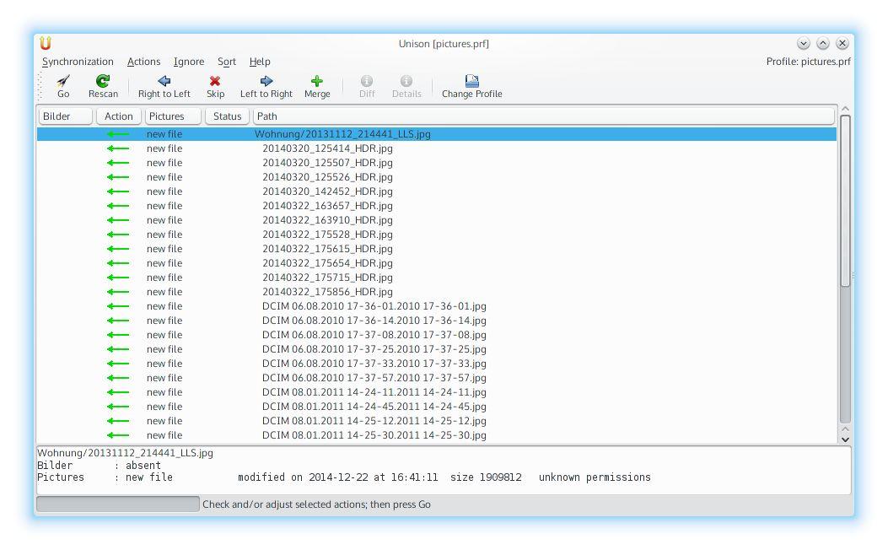Open the Ignore menu
888x550 pixels.
coord(189,62)
